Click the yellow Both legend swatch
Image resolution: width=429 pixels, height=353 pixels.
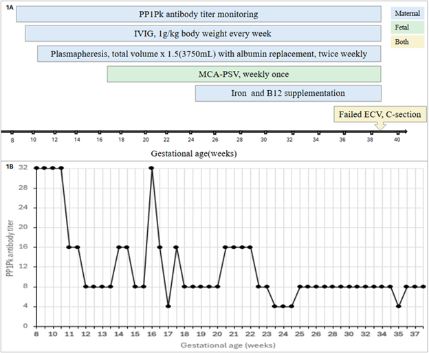coord(408,42)
